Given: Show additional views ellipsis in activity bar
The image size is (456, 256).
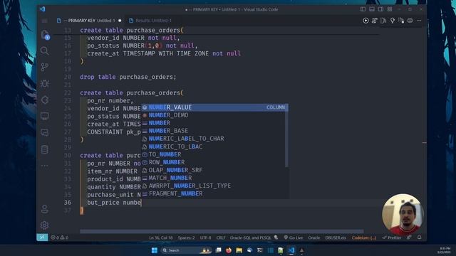Looking at the screenshot, I should click(x=44, y=166).
